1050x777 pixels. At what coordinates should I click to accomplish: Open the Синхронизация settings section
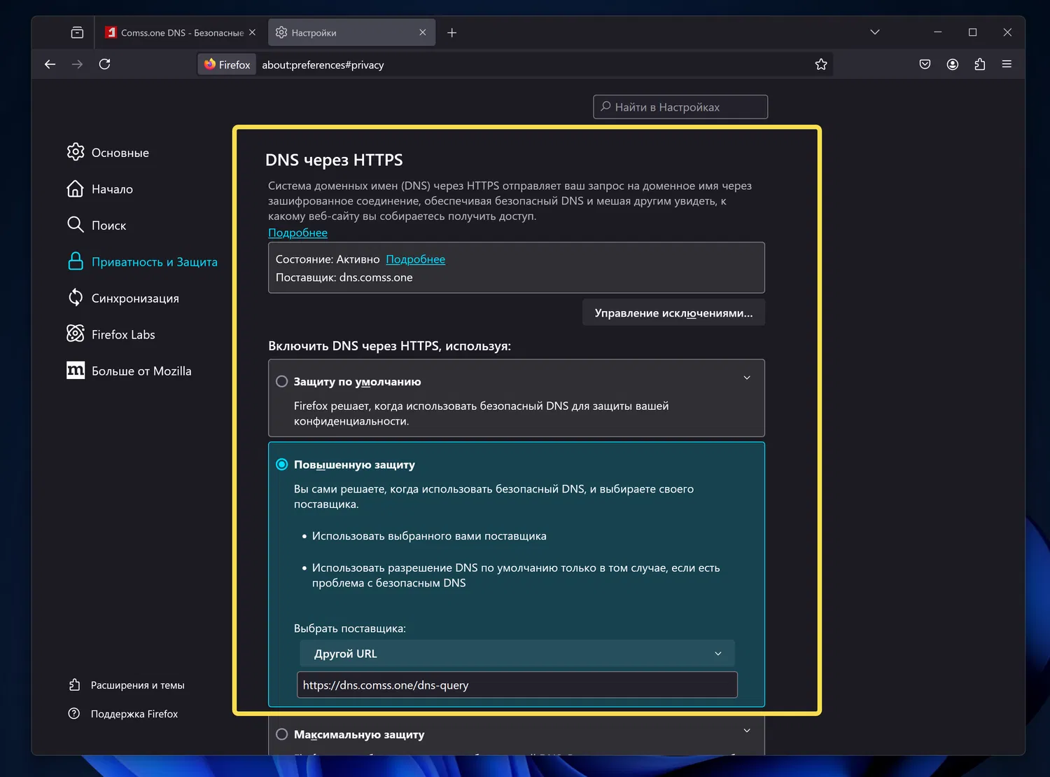point(134,298)
